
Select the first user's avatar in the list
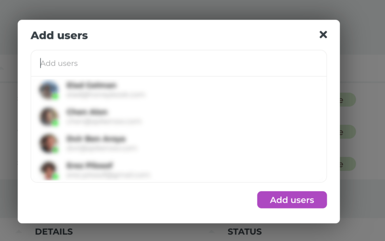pyautogui.click(x=49, y=90)
